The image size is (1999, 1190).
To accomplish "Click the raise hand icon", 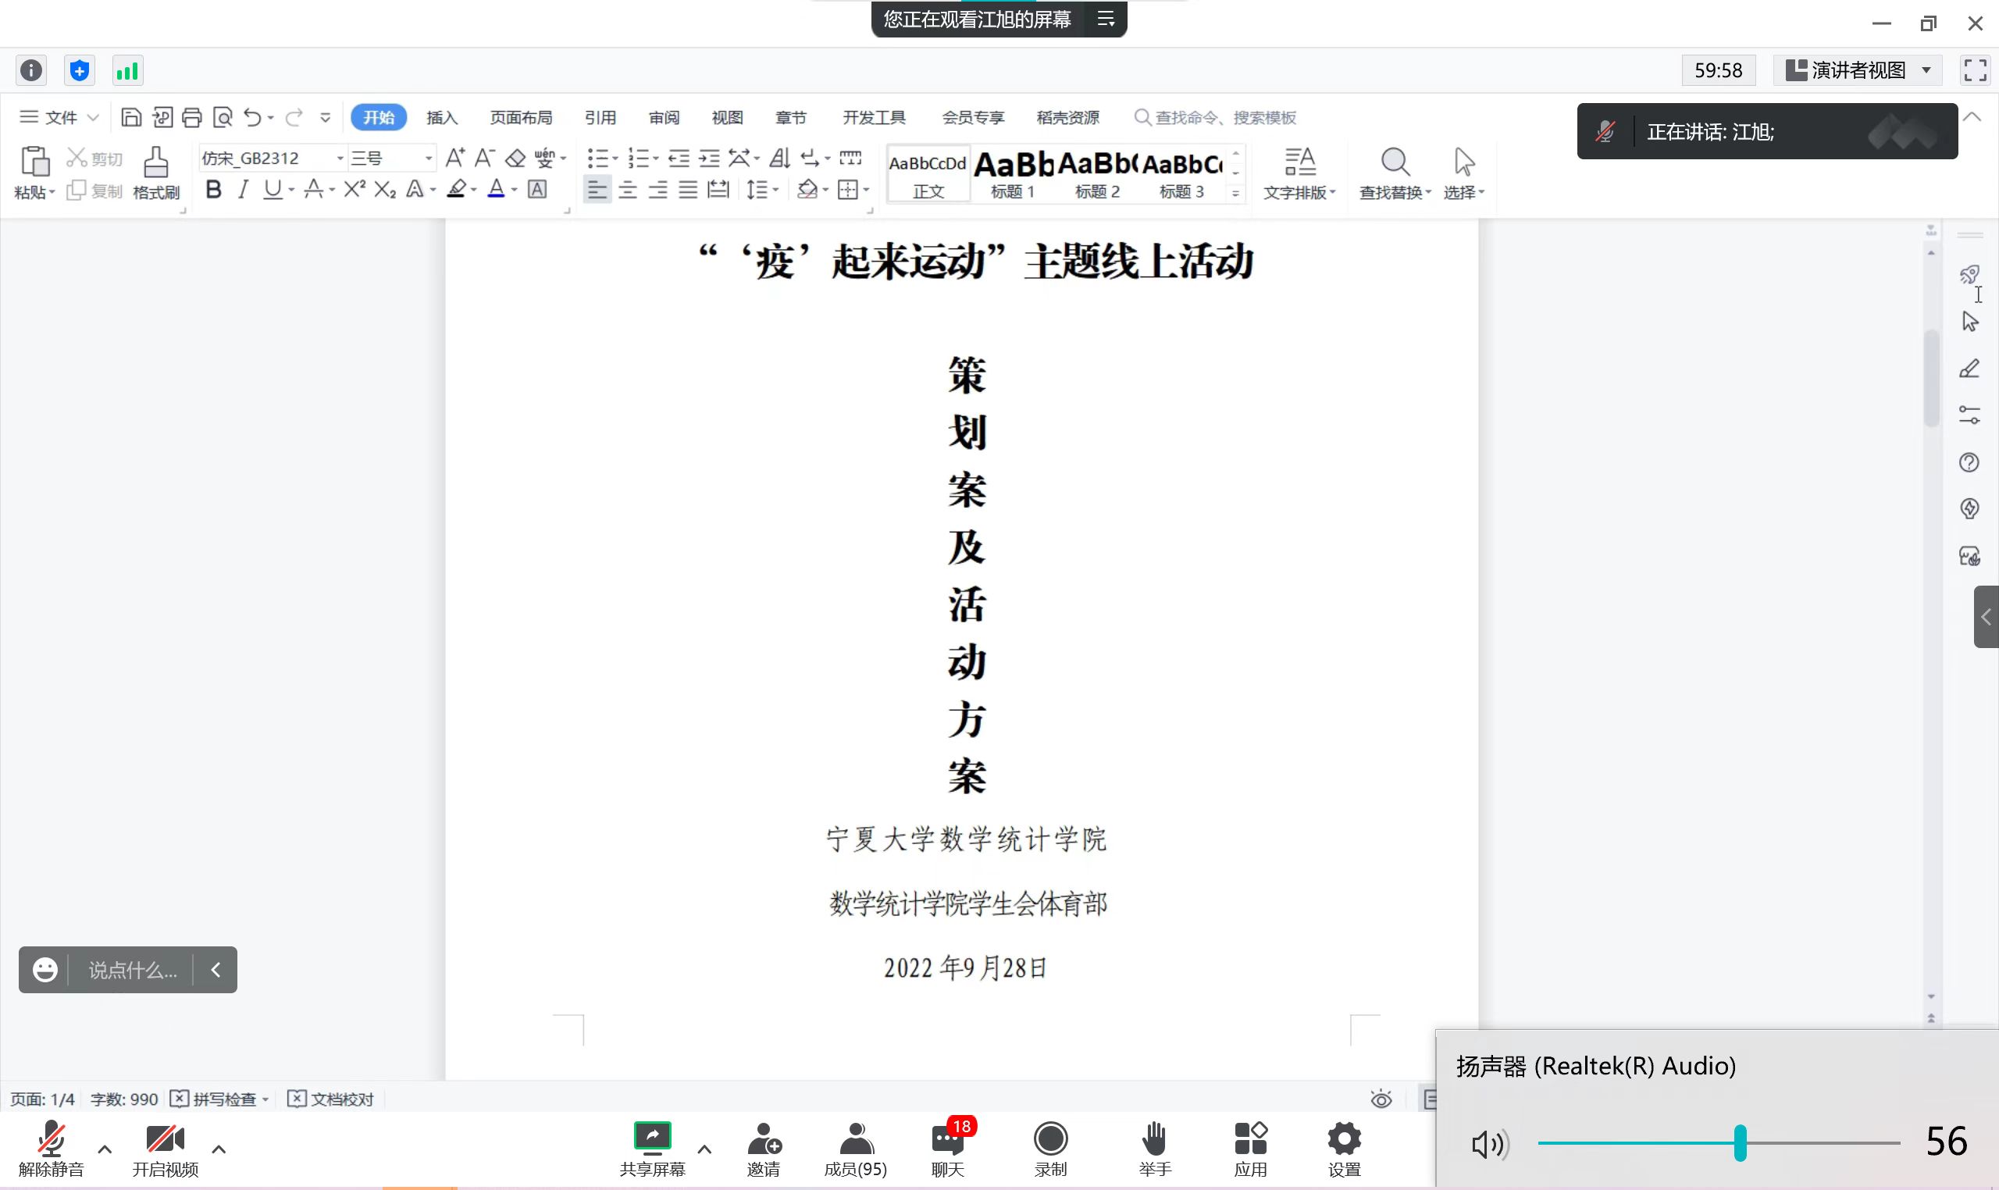I will tap(1154, 1140).
